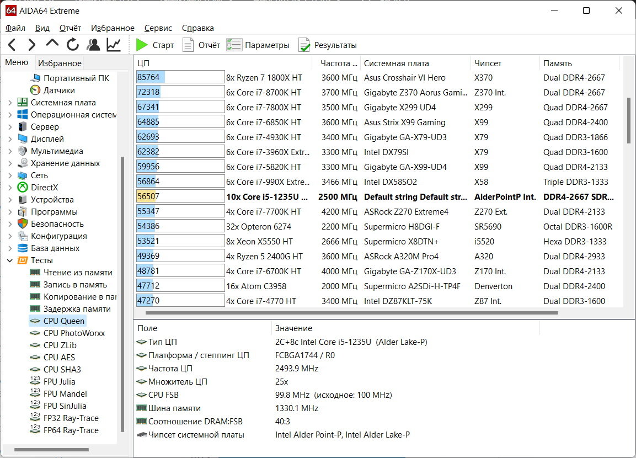Expand the Системная плата tree node
This screenshot has width=636, height=458.
10,103
